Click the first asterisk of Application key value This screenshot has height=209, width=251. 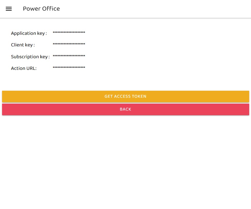54,32
